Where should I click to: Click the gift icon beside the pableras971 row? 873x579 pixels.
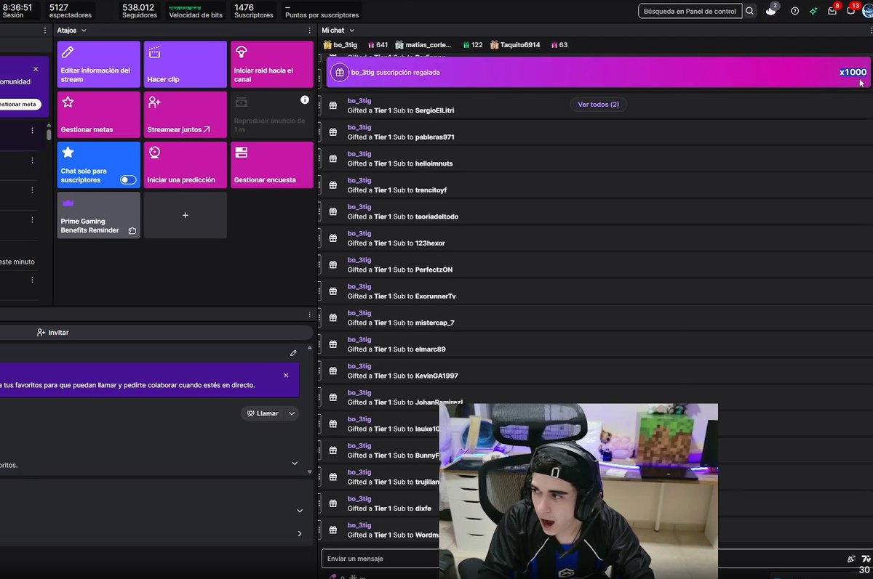pos(333,132)
